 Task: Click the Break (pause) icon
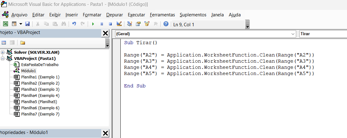pyautogui.click(x=102, y=24)
